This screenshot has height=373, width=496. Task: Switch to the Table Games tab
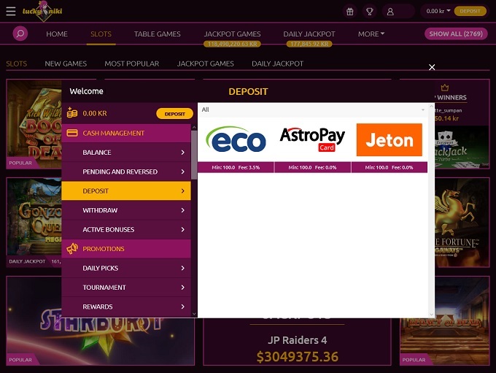point(158,34)
